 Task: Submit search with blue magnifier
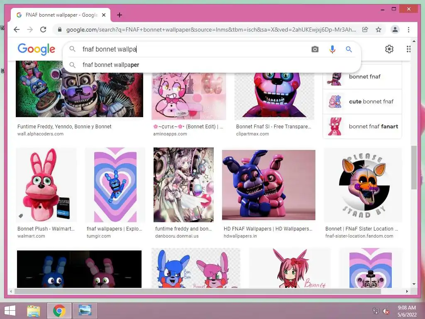point(349,49)
